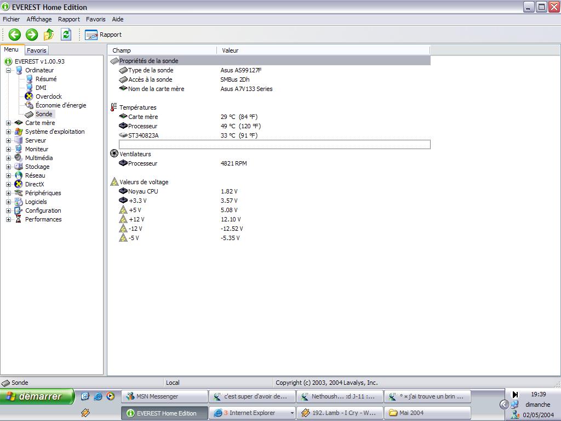Click the Winamp '192. Lamb - I Cry' taskbar button
Viewport: 561px width, 421px height.
340,413
